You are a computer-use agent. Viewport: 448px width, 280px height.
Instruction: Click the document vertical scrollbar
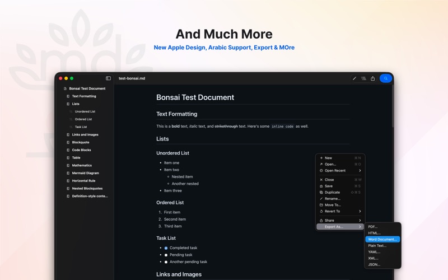pyautogui.click(x=393, y=106)
